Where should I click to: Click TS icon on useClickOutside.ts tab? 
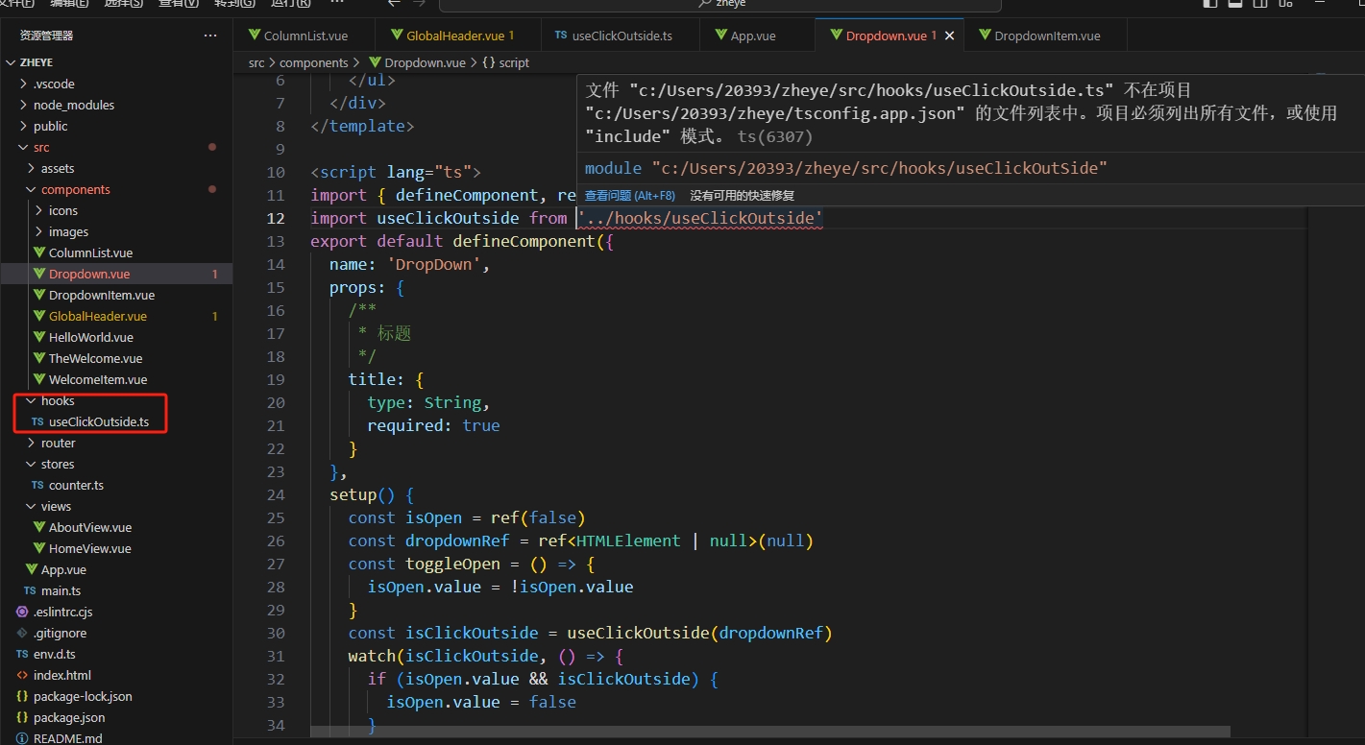coord(561,36)
